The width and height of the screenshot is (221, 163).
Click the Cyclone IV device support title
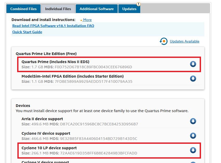point(46,133)
